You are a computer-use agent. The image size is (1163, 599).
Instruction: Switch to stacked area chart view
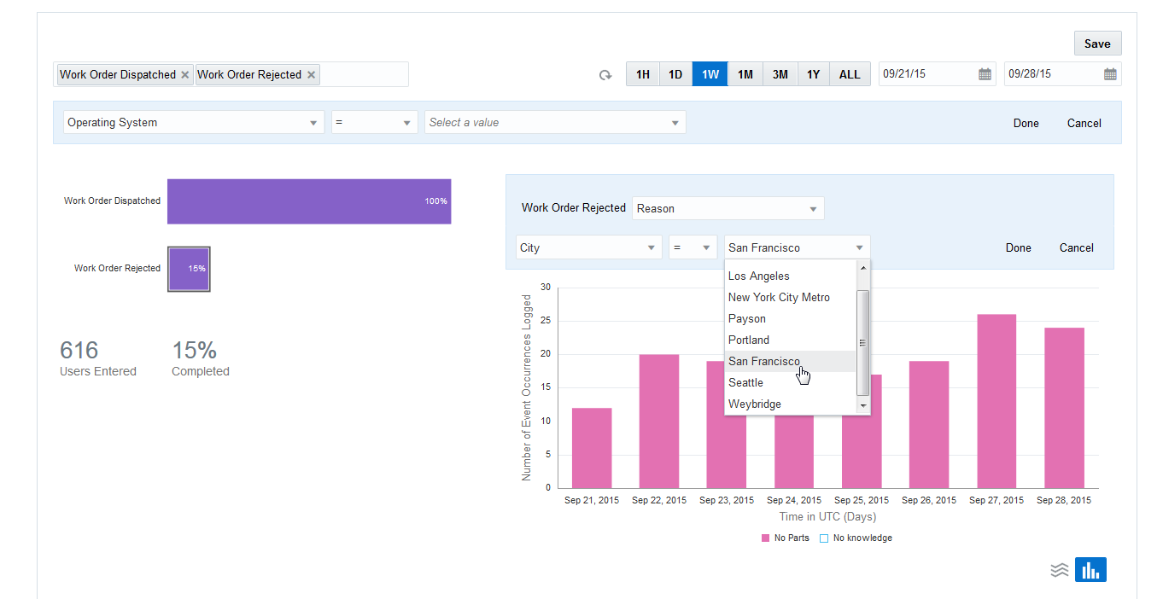[1060, 570]
